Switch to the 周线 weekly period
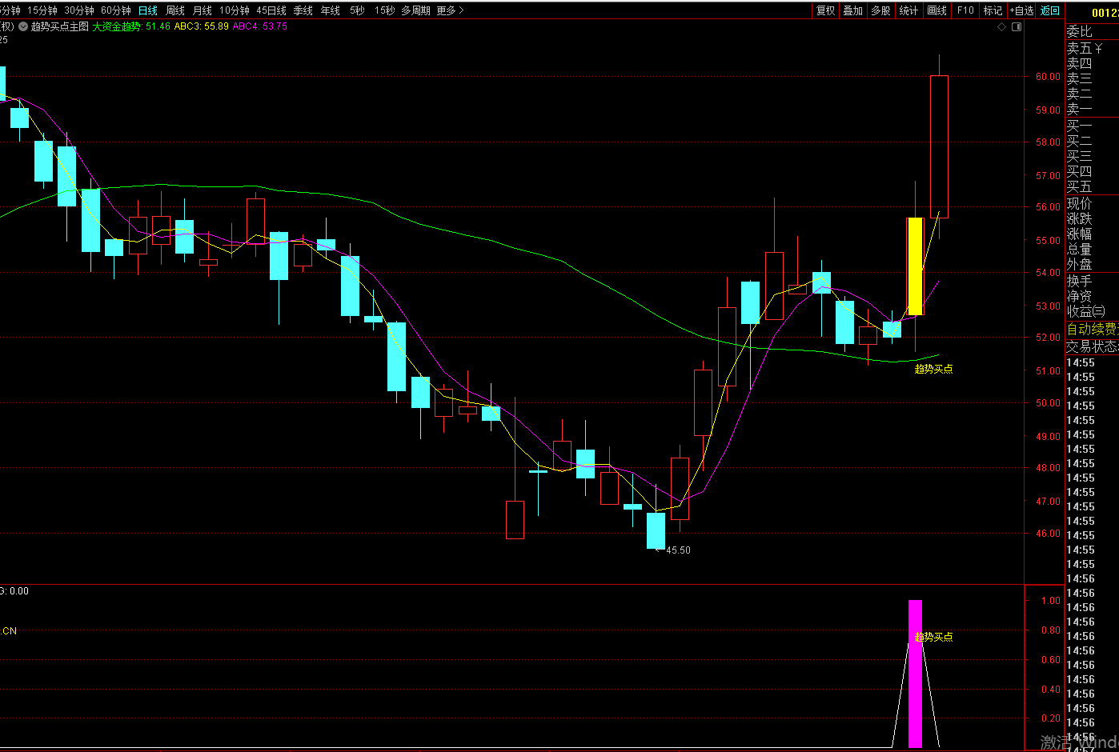1119x752 pixels. tap(175, 10)
